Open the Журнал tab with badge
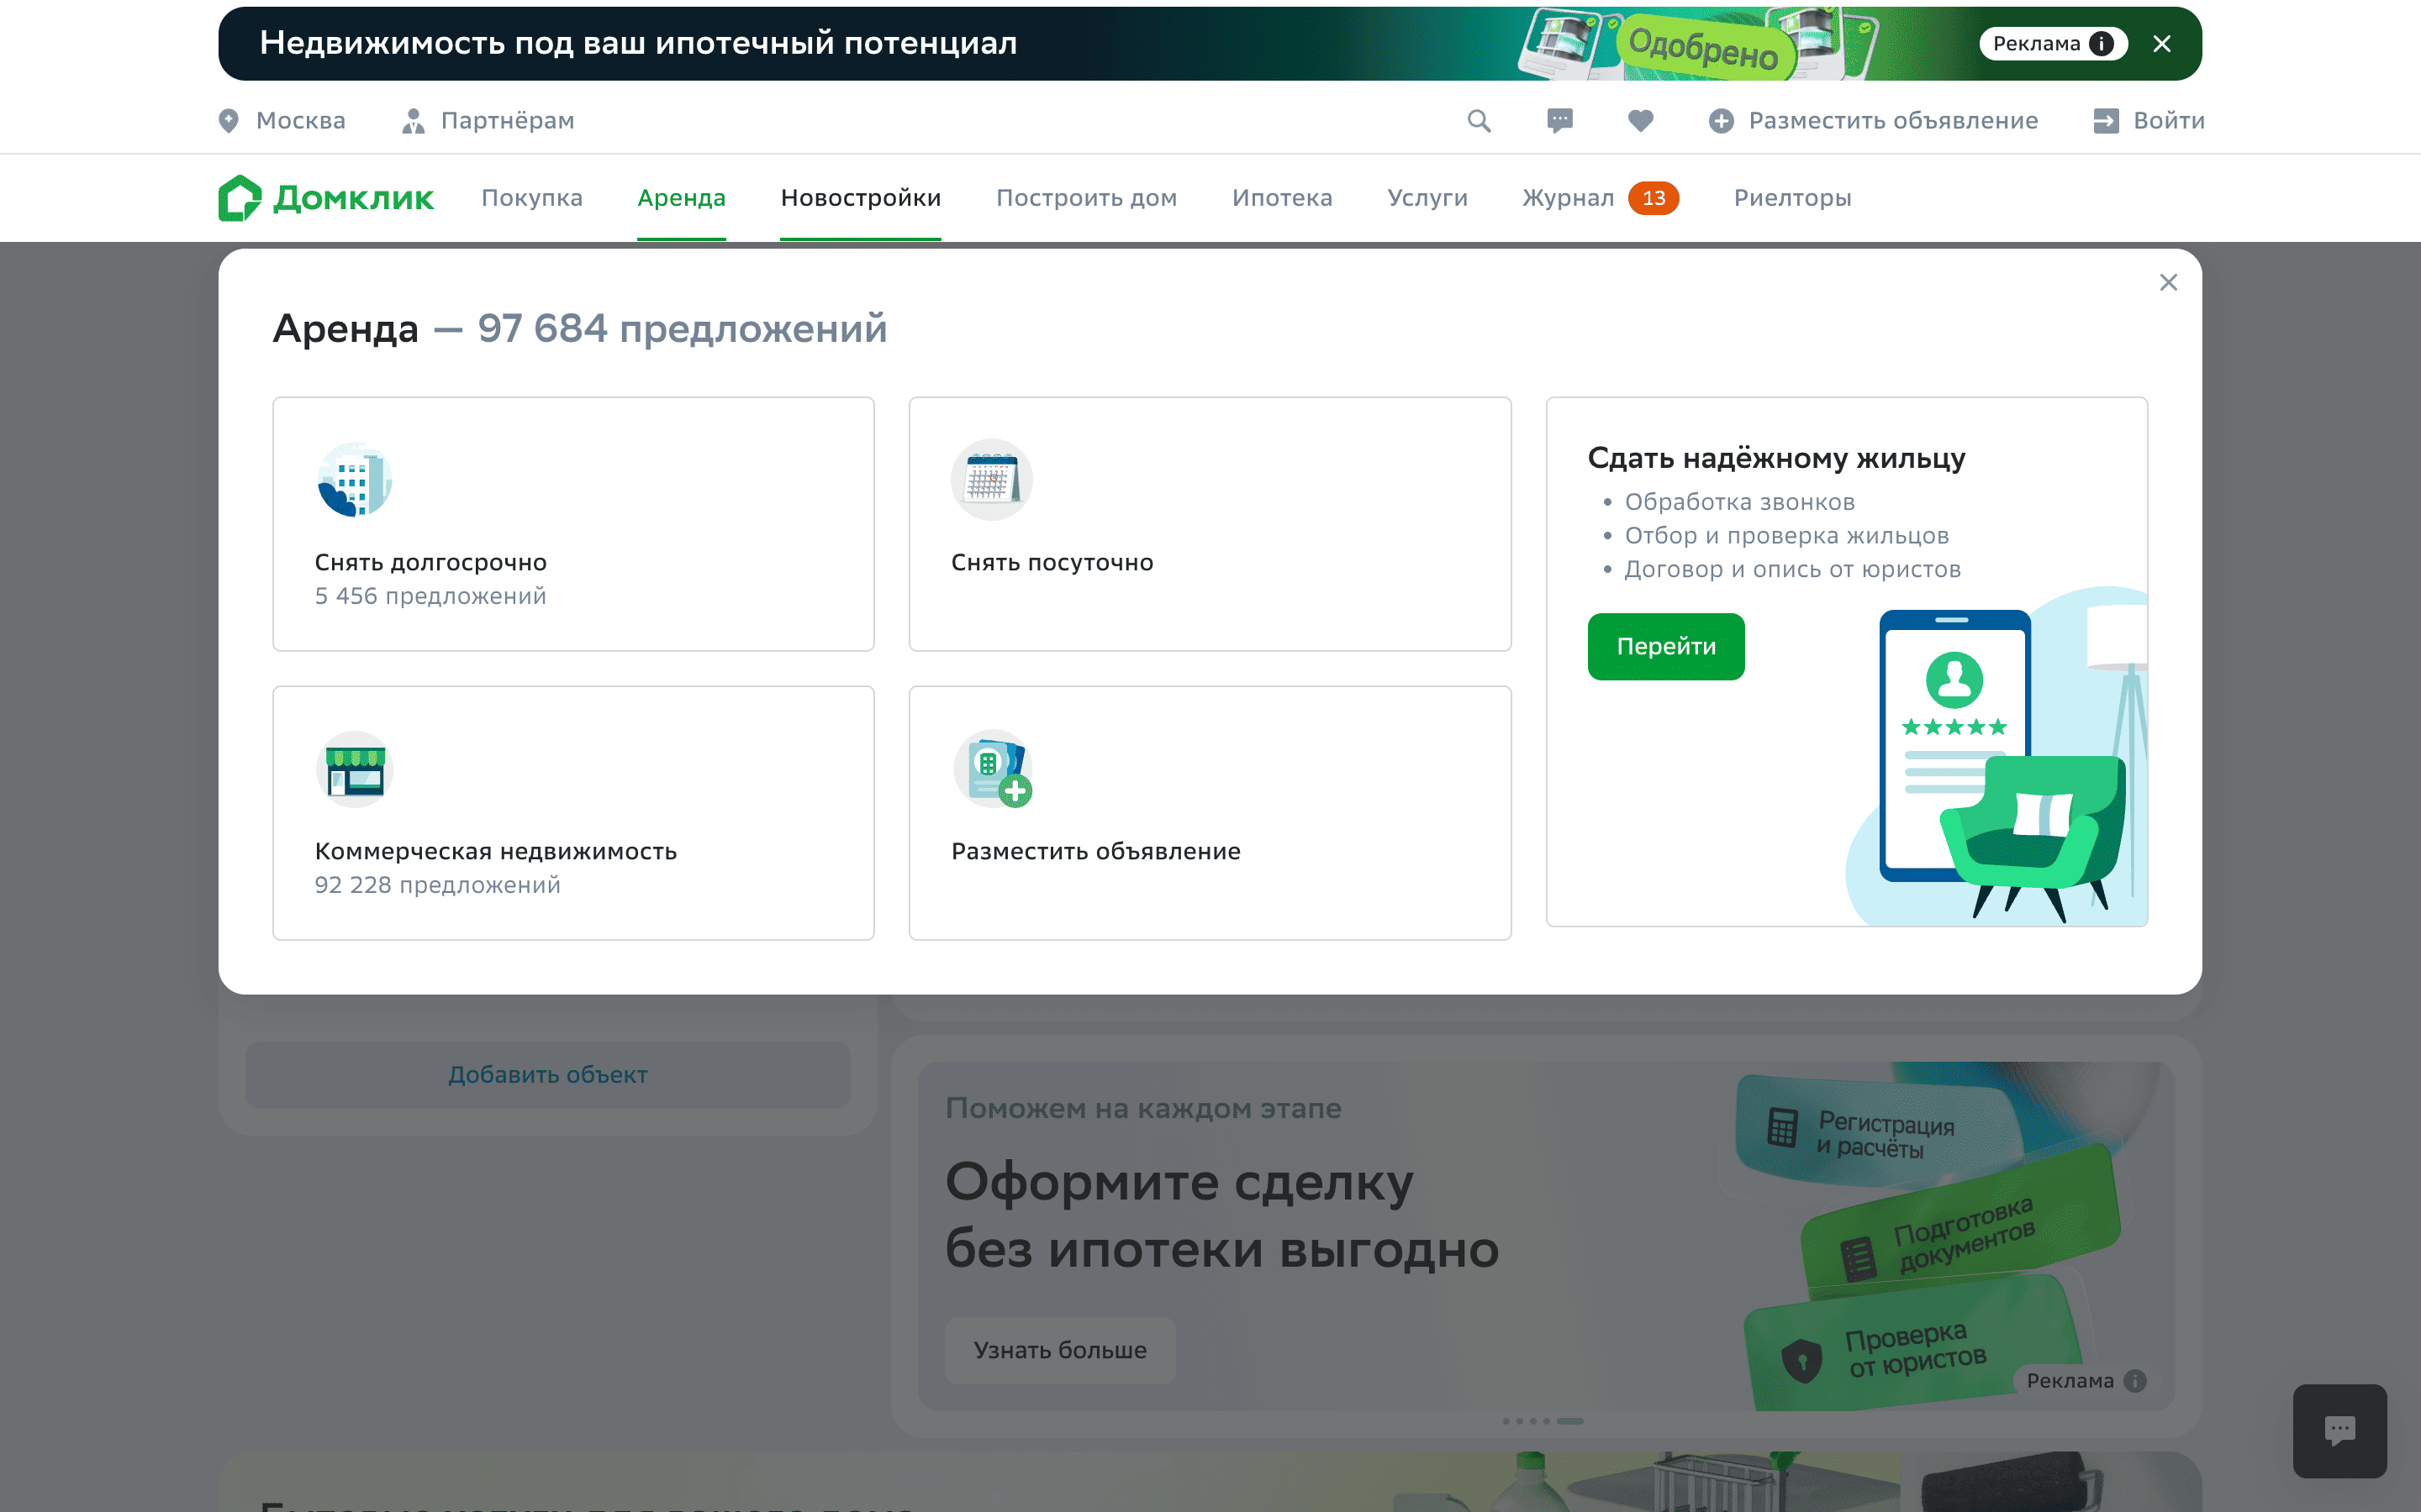 (x=1600, y=198)
